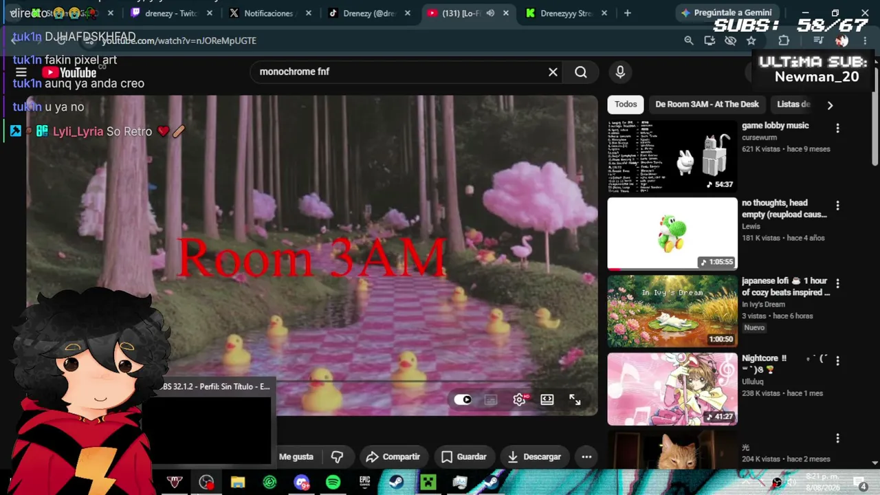Open the Chrome three-dot menu
This screenshot has height=495, width=880.
click(x=865, y=41)
